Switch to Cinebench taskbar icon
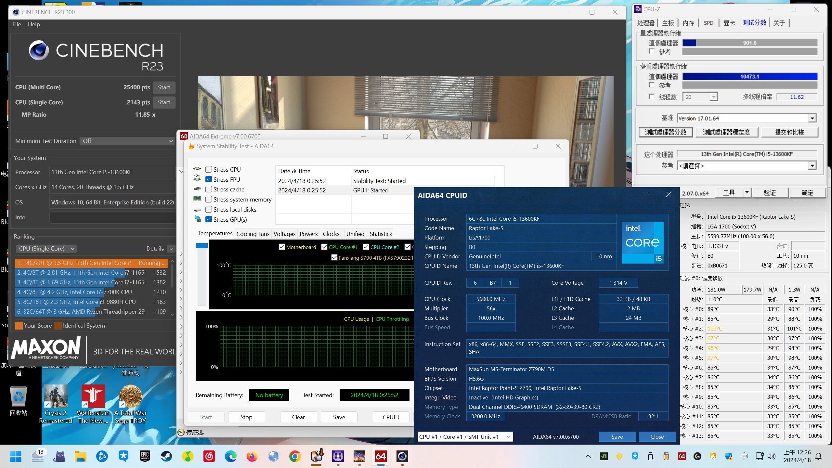Viewport: 832px width, 468px height. [402, 456]
